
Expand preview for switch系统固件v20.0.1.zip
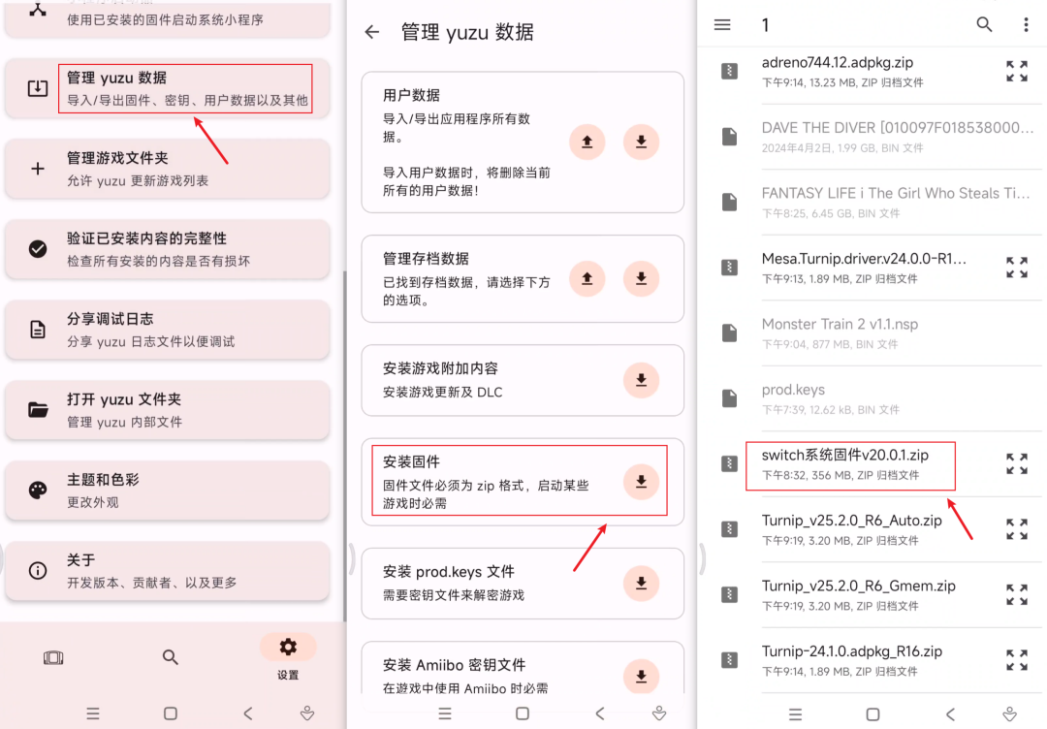(1016, 463)
